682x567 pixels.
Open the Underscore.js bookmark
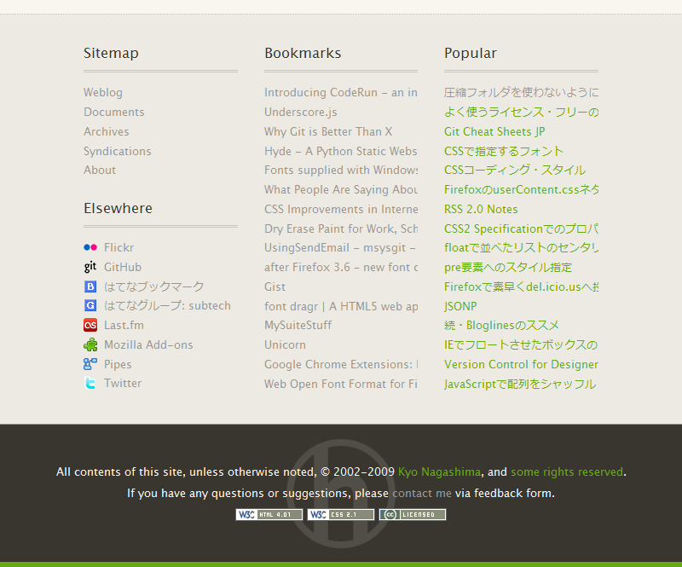(x=300, y=112)
